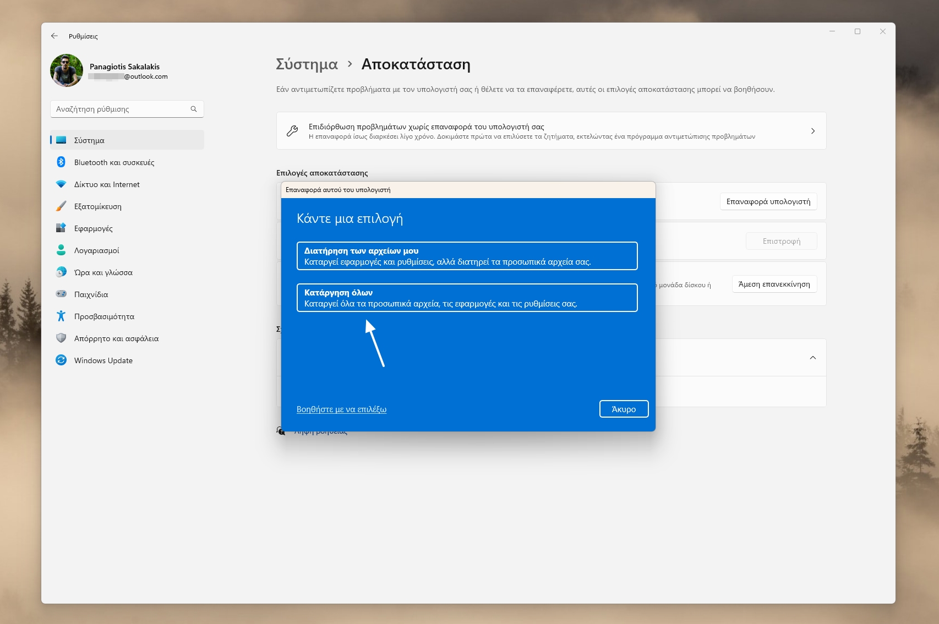Click the Panagiotis Sakalakis profile picture

(65, 70)
